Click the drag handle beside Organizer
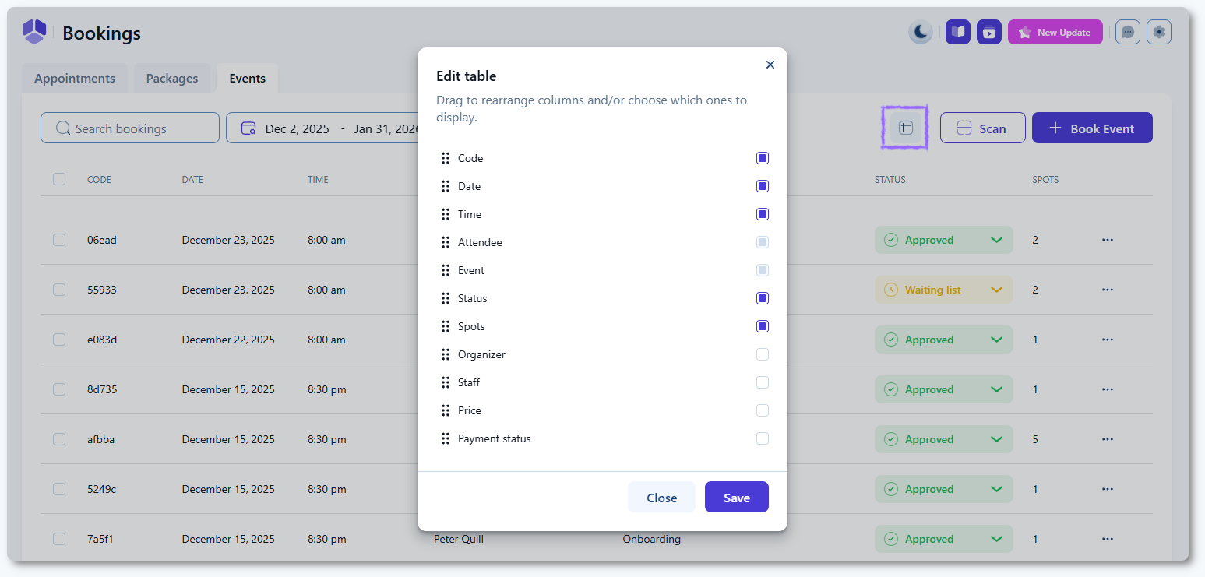Image resolution: width=1205 pixels, height=577 pixels. click(446, 354)
